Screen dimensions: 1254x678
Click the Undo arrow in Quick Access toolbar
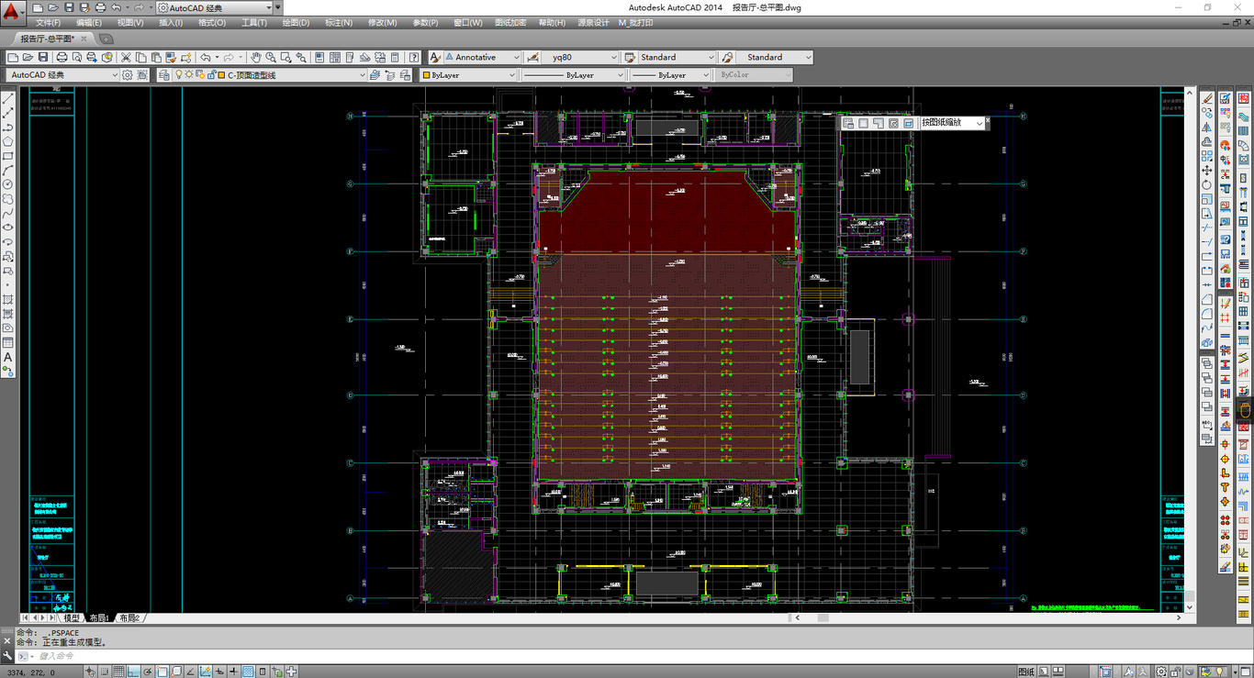pyautogui.click(x=116, y=7)
